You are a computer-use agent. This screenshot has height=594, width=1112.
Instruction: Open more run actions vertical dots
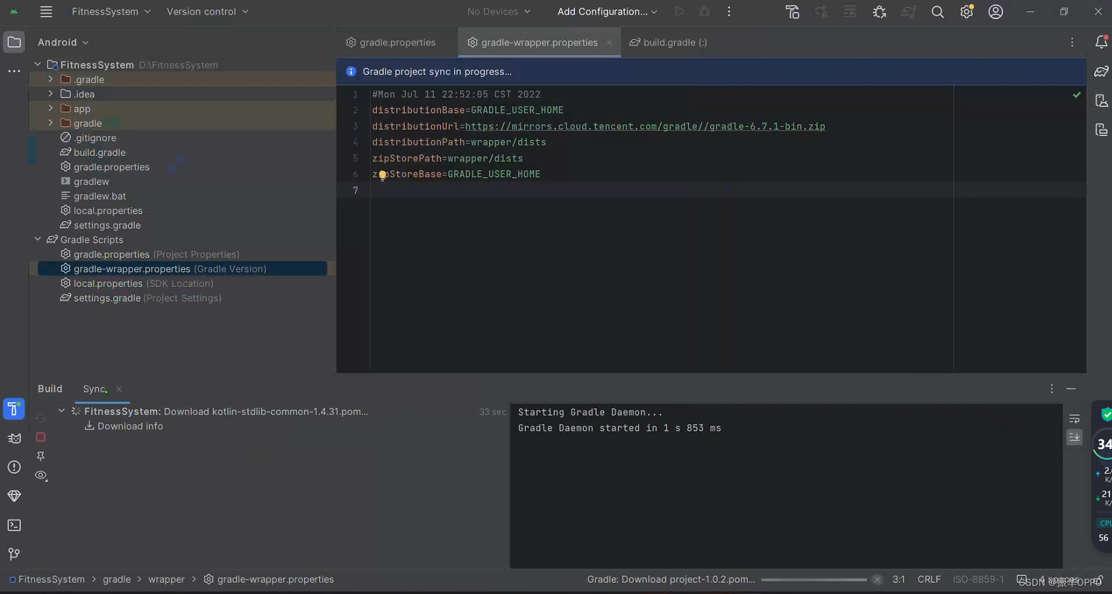tap(729, 11)
